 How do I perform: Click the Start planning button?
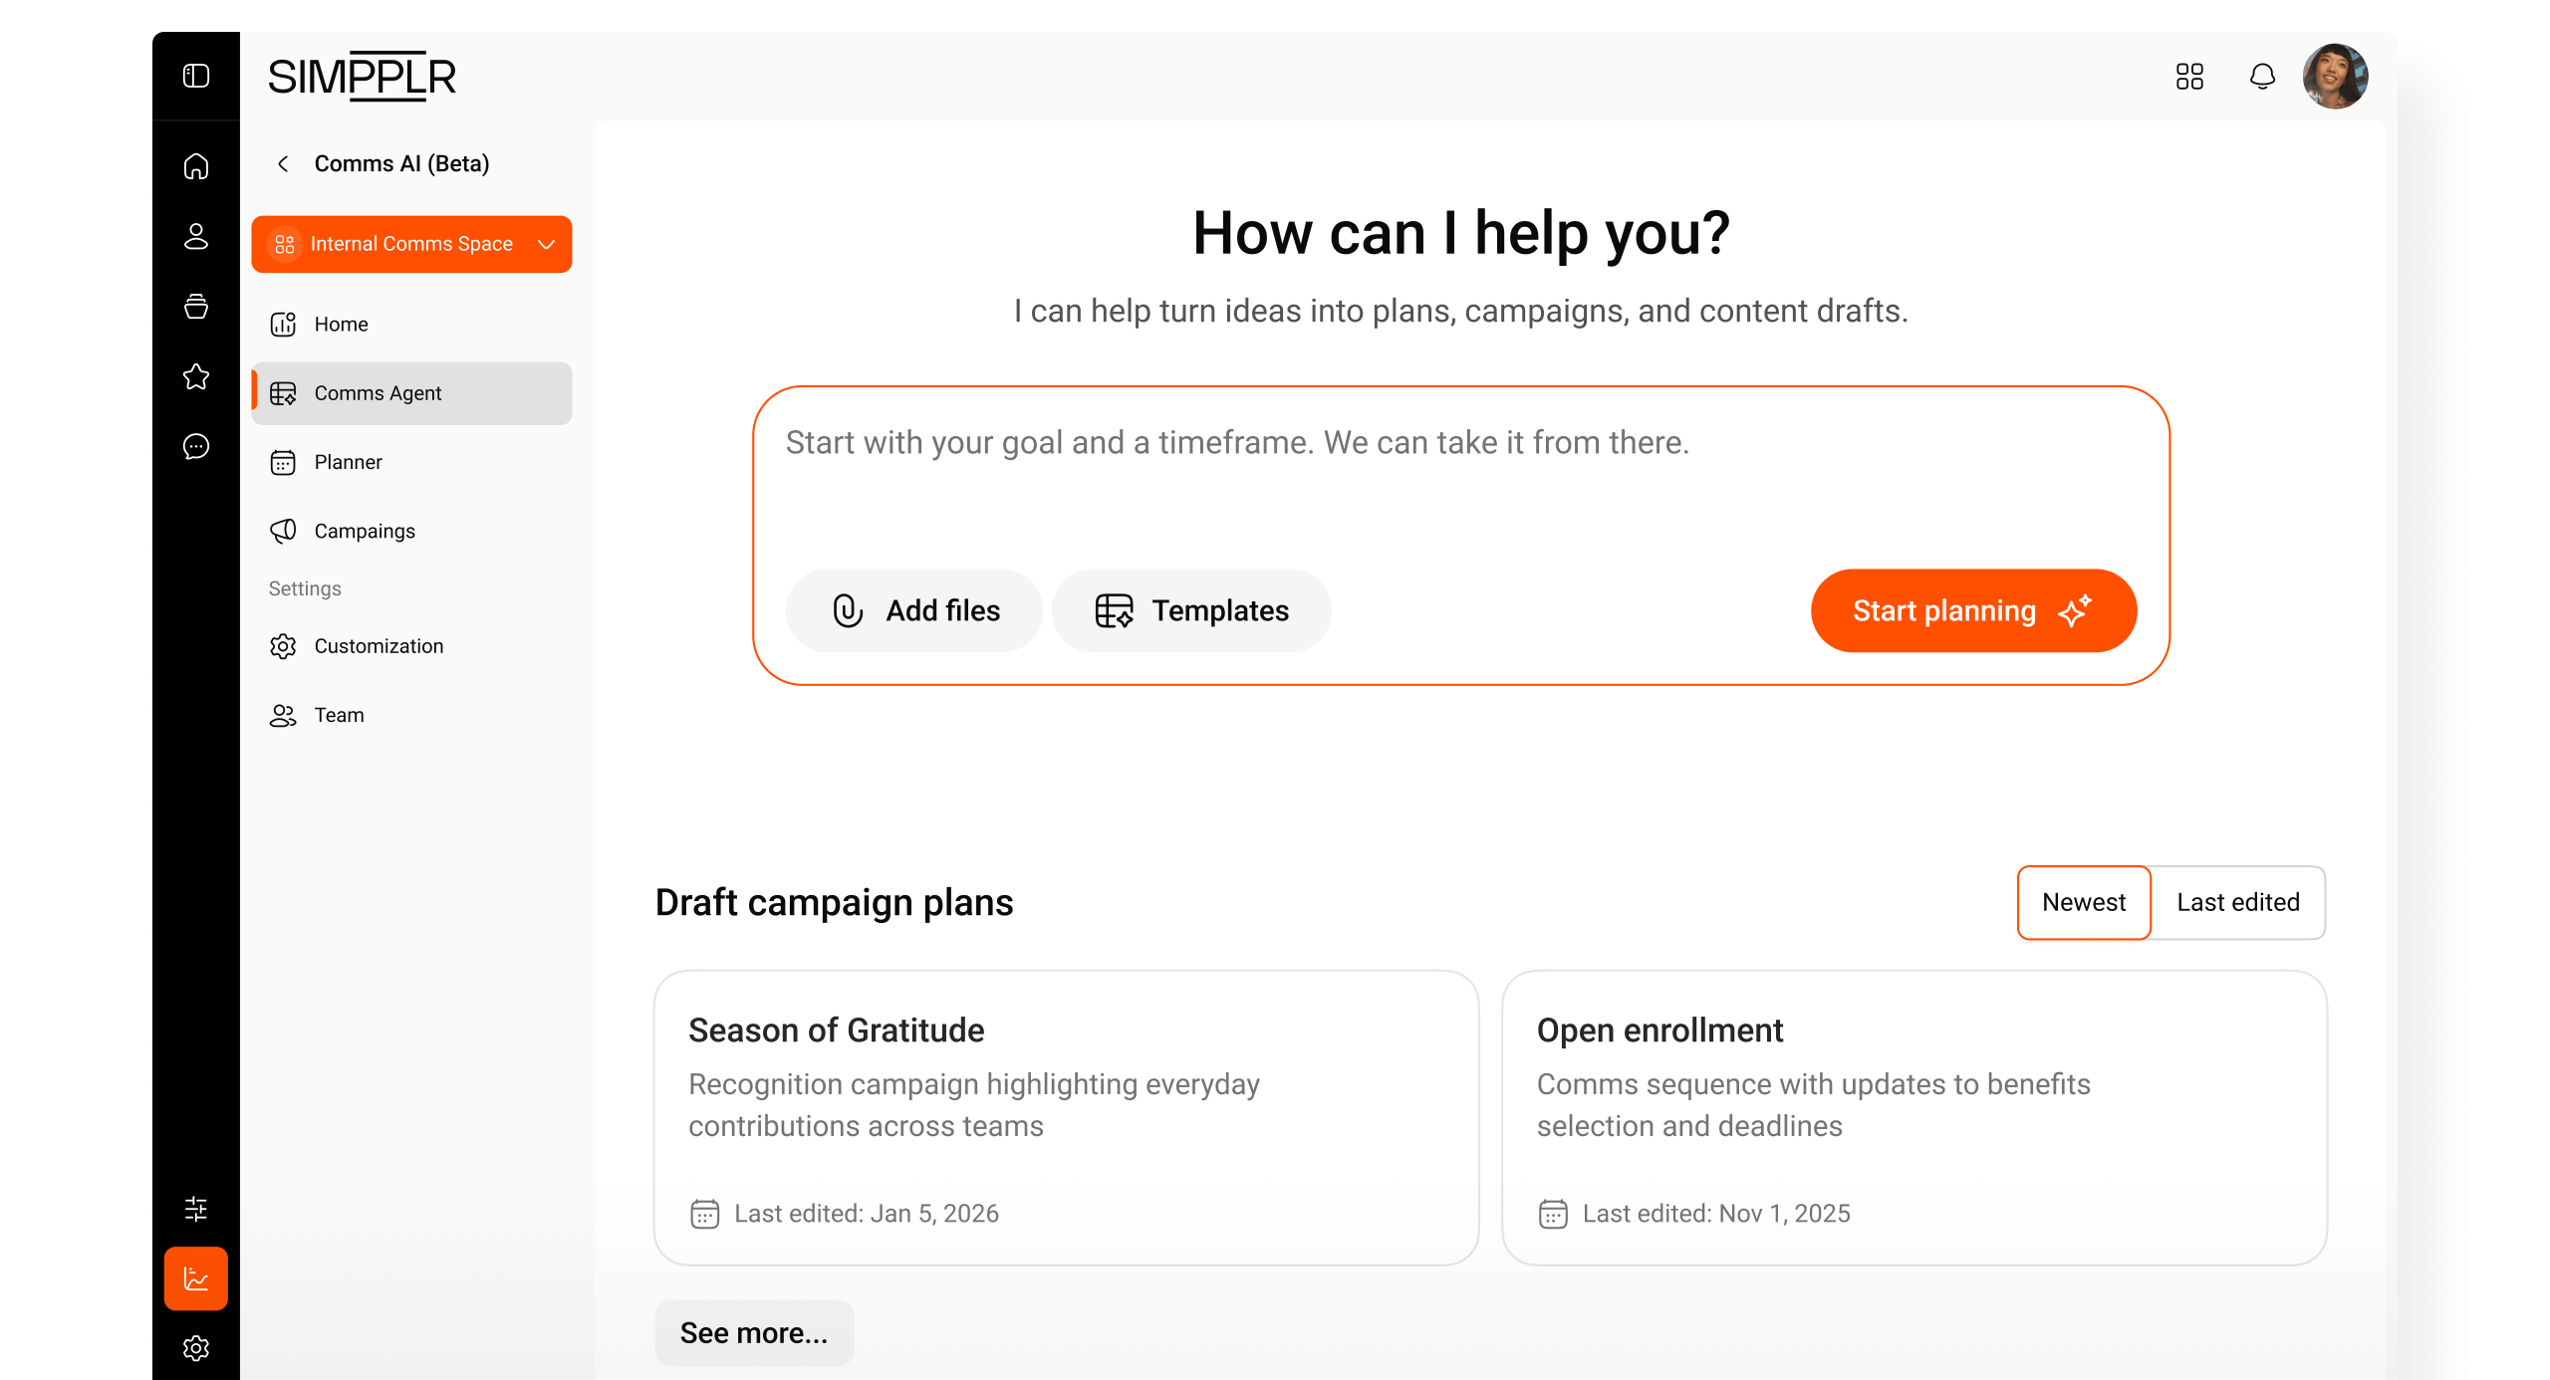click(1973, 611)
